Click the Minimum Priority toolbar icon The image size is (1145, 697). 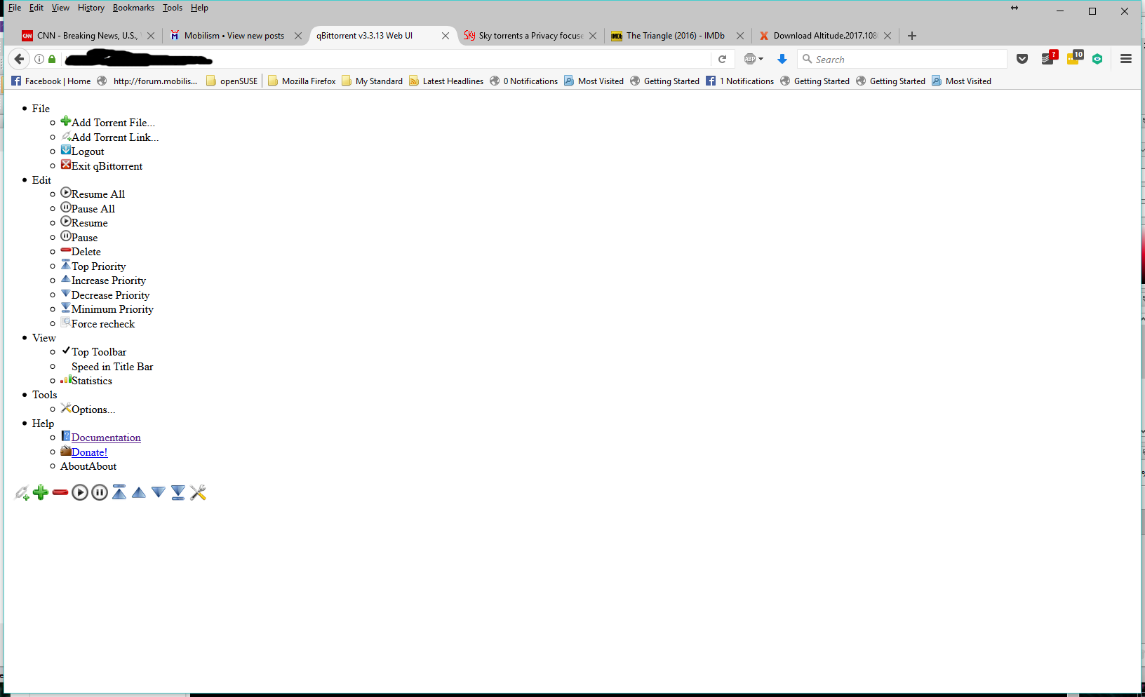(x=178, y=492)
